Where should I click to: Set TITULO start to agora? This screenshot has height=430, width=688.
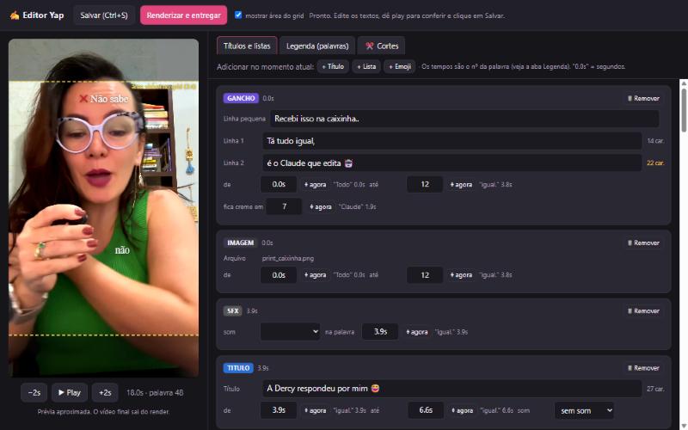(315, 411)
